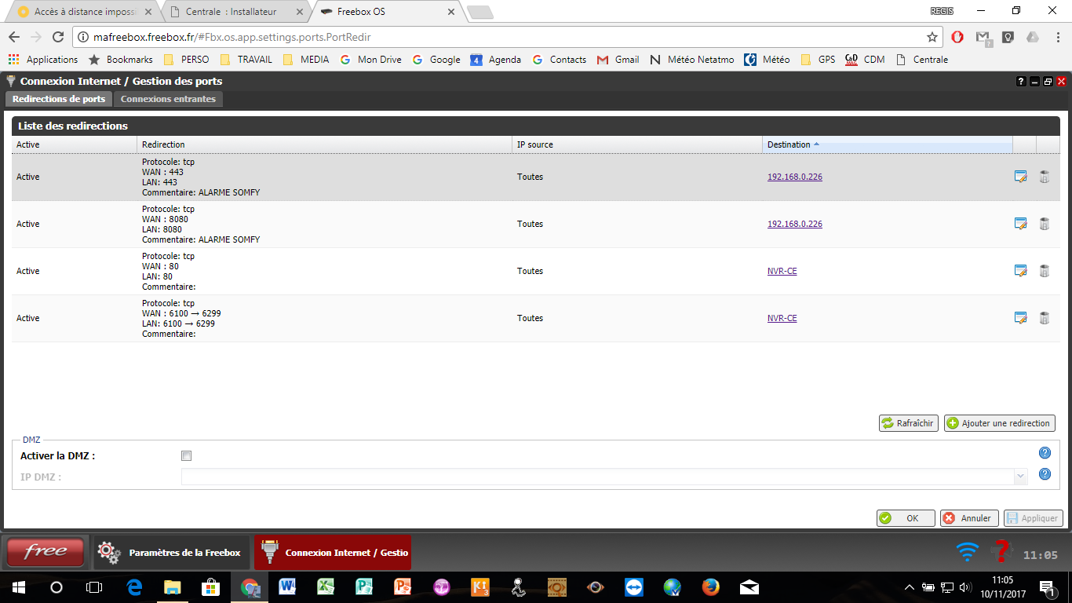Expand the IP DMZ dropdown
Viewport: 1072px width, 603px height.
click(x=1020, y=476)
